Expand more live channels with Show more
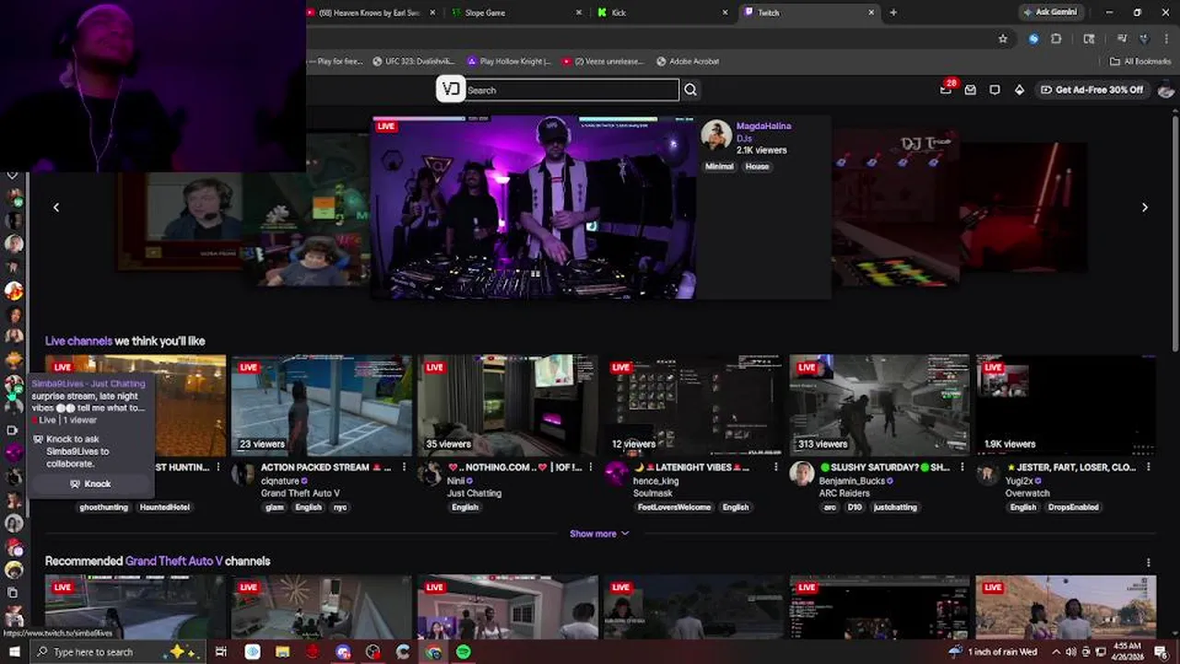 599,534
